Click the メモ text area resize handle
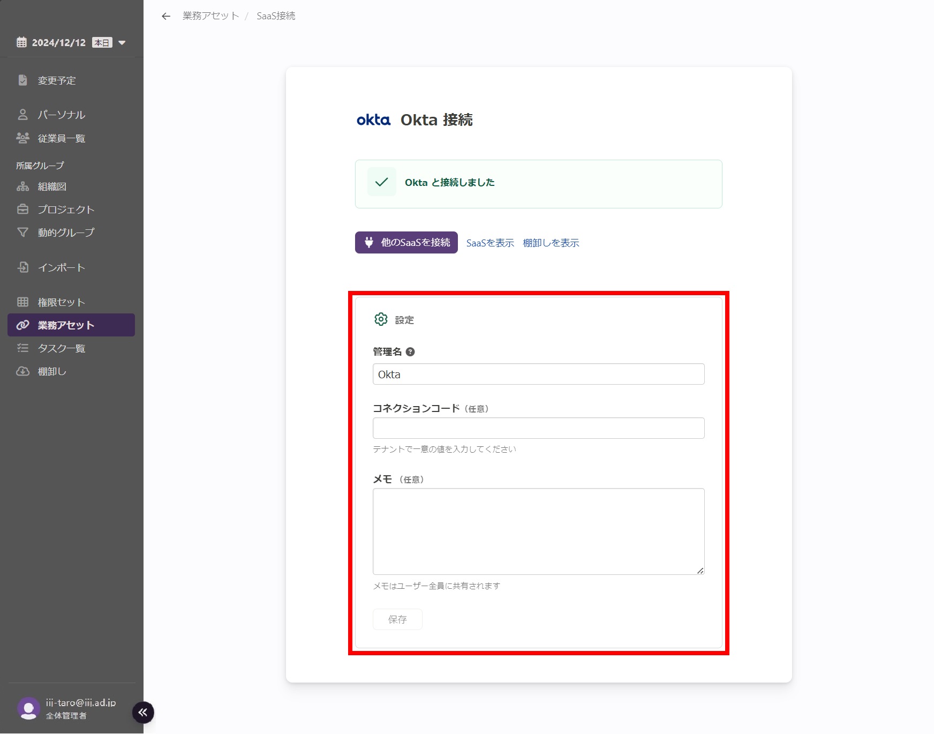Screen dimensions: 934x734 pyautogui.click(x=700, y=571)
